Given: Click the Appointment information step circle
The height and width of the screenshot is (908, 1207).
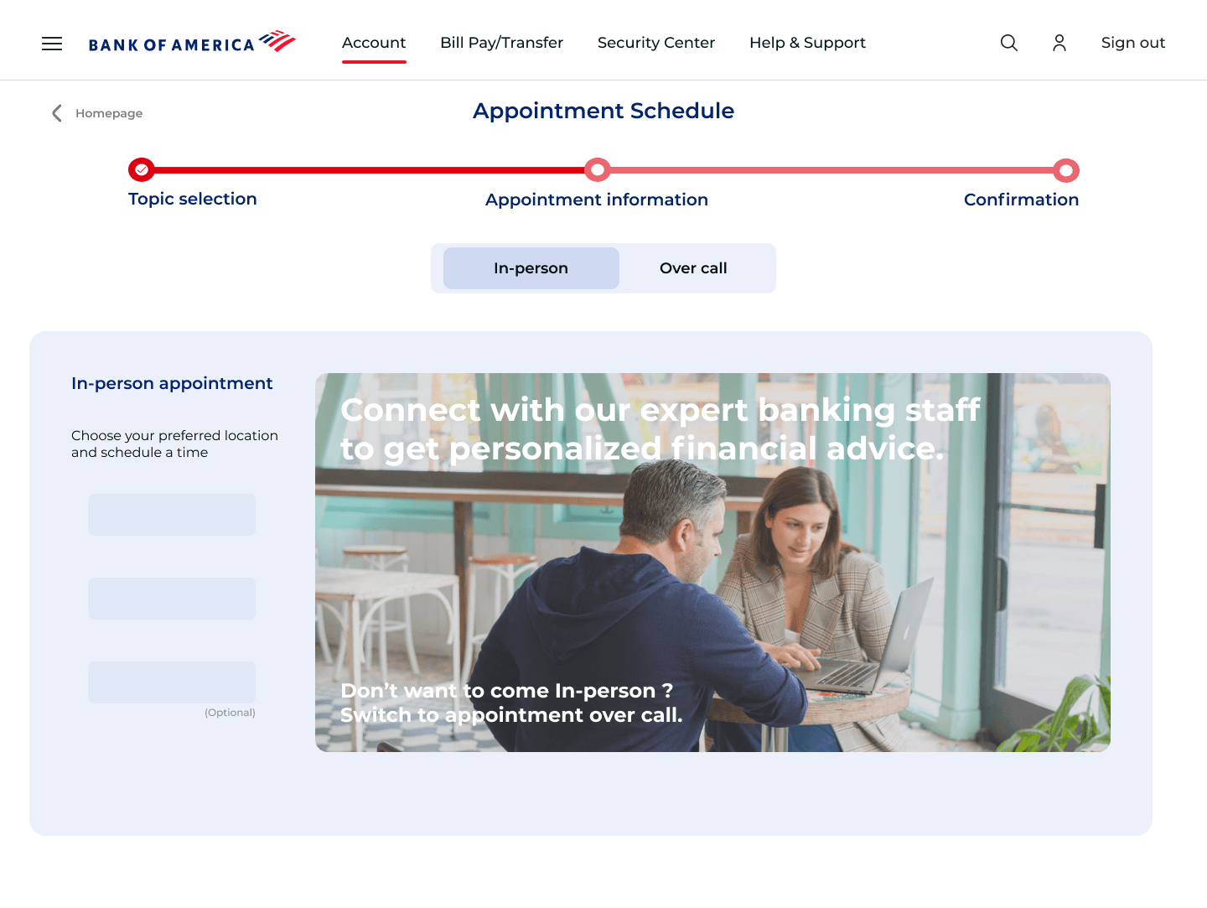Looking at the screenshot, I should (x=597, y=170).
